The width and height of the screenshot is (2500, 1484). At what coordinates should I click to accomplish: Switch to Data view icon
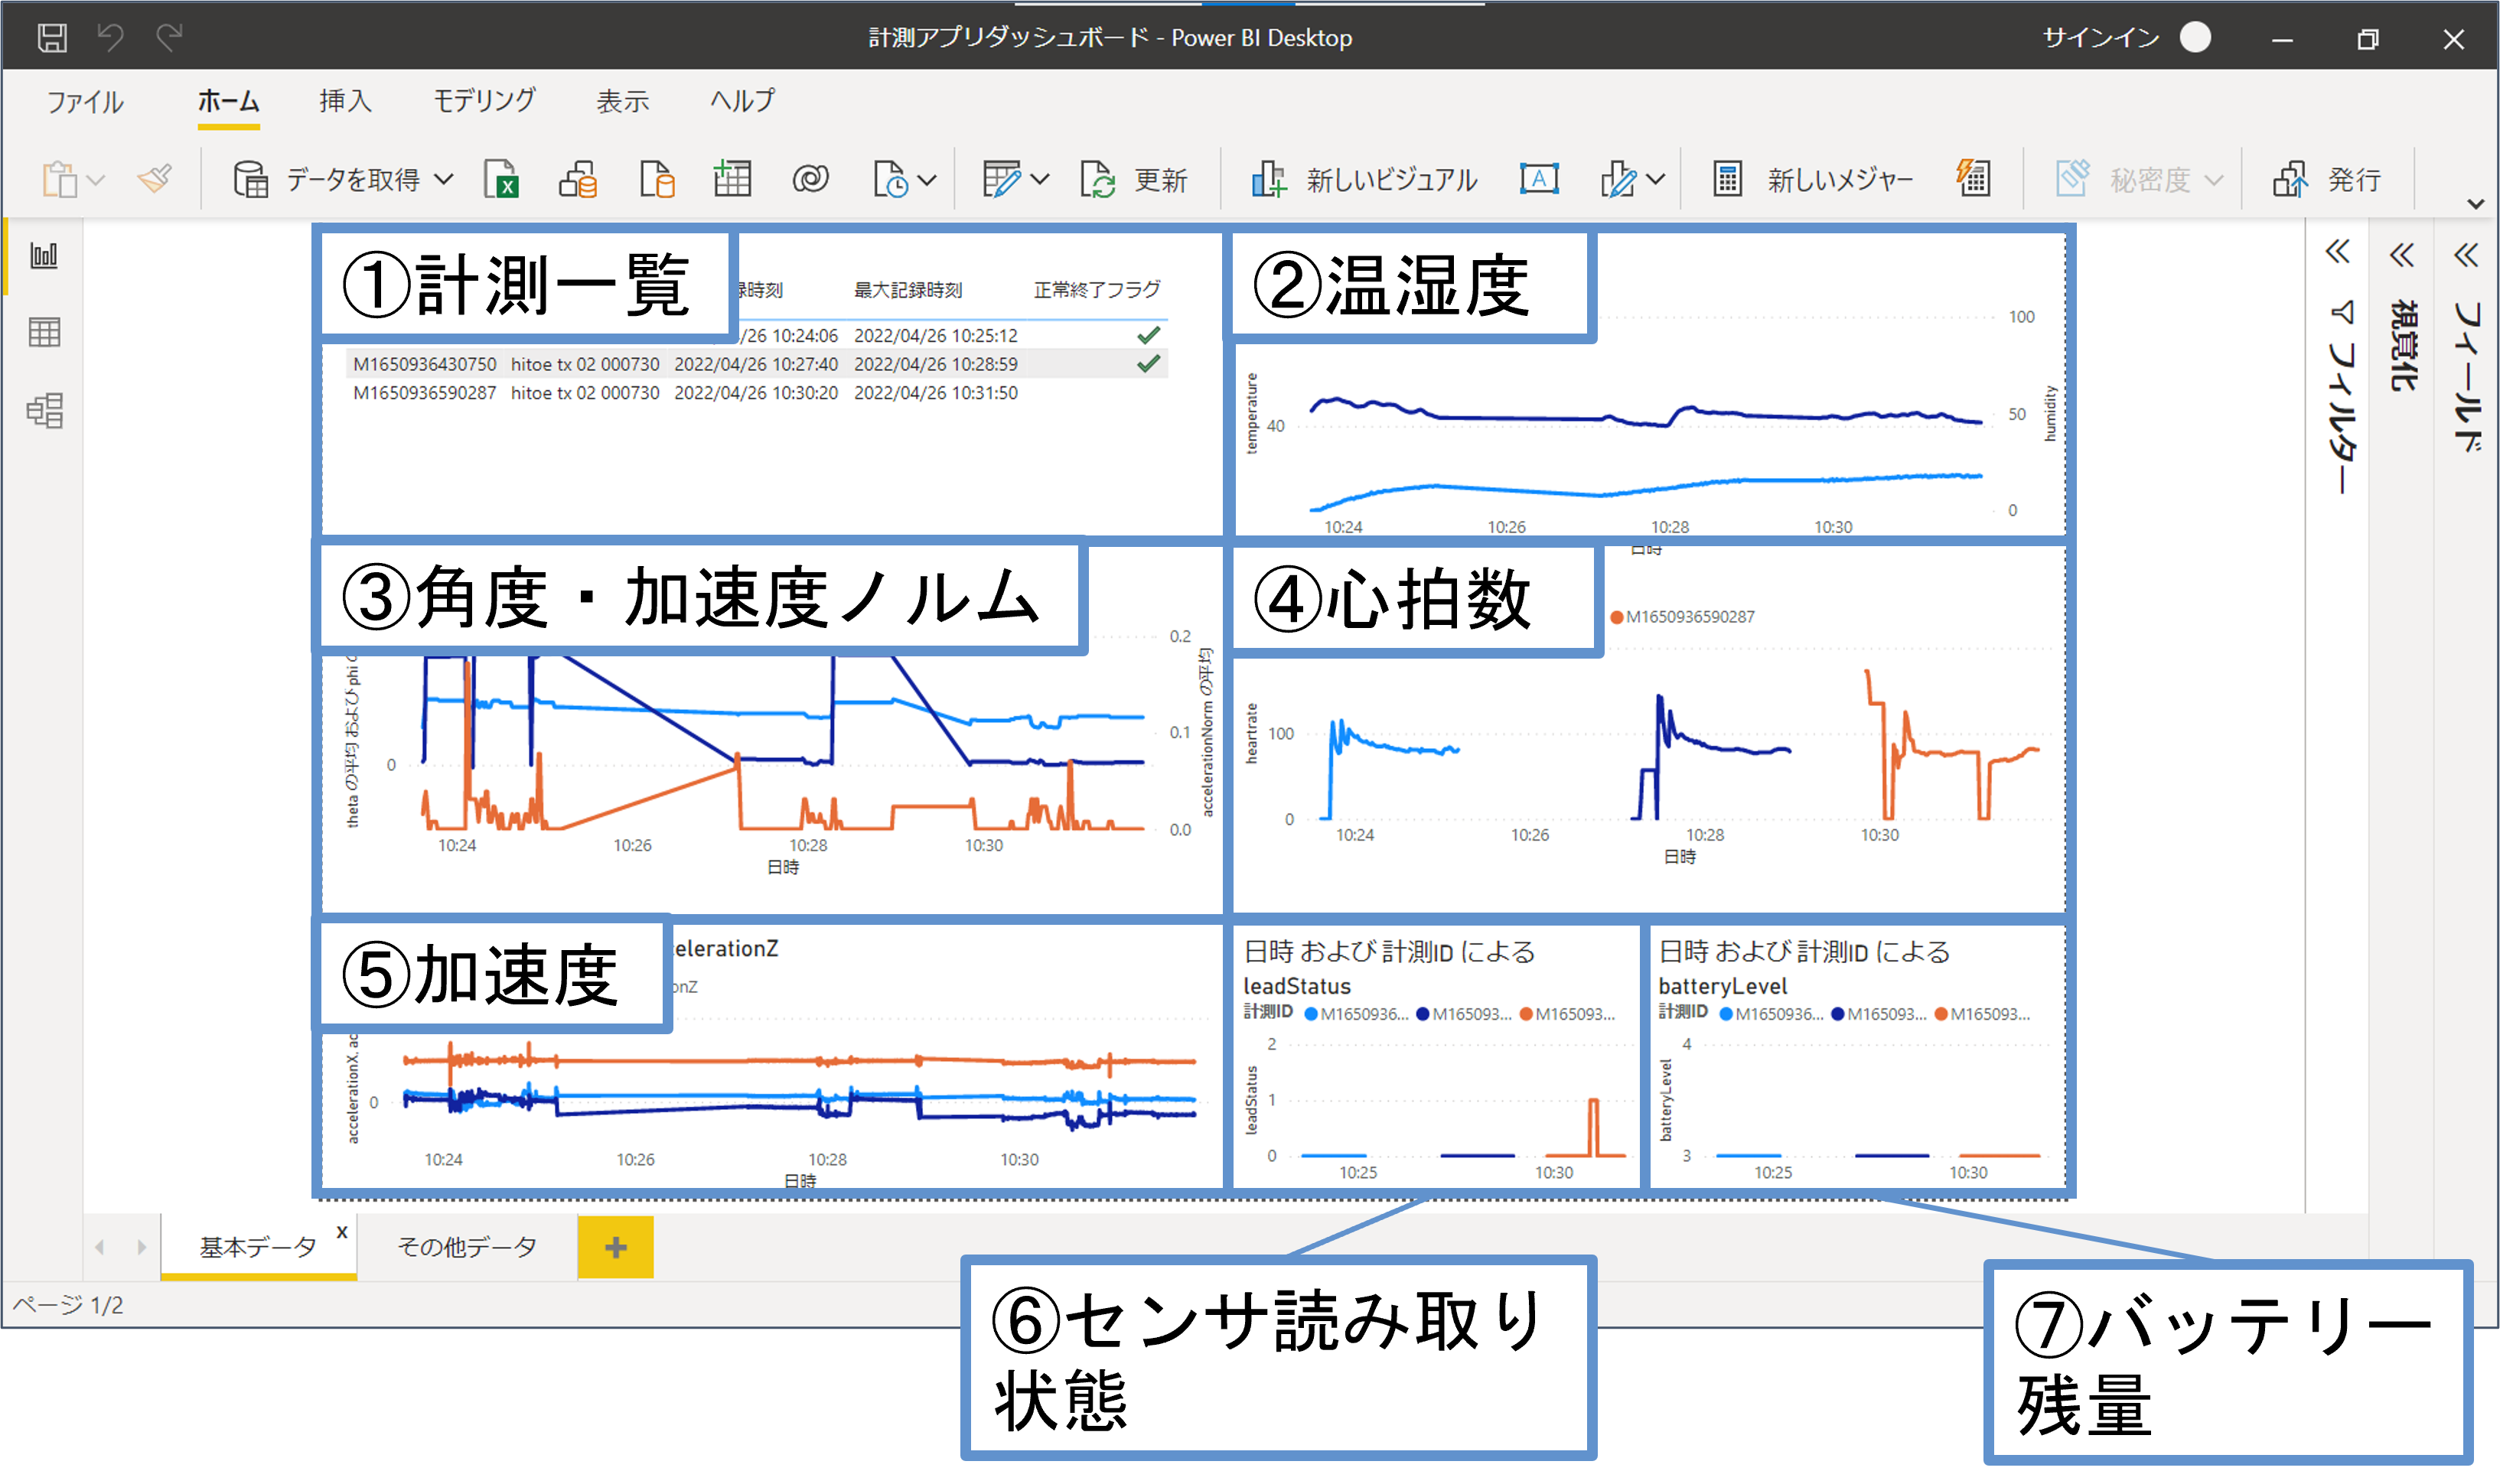pyautogui.click(x=44, y=332)
